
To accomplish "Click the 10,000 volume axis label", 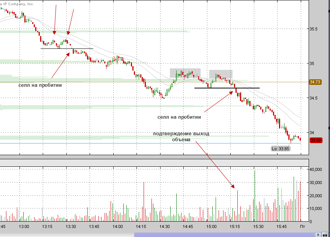I will pos(316,208).
